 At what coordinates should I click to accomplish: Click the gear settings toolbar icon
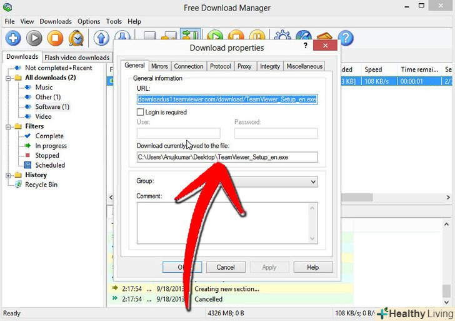[282, 35]
